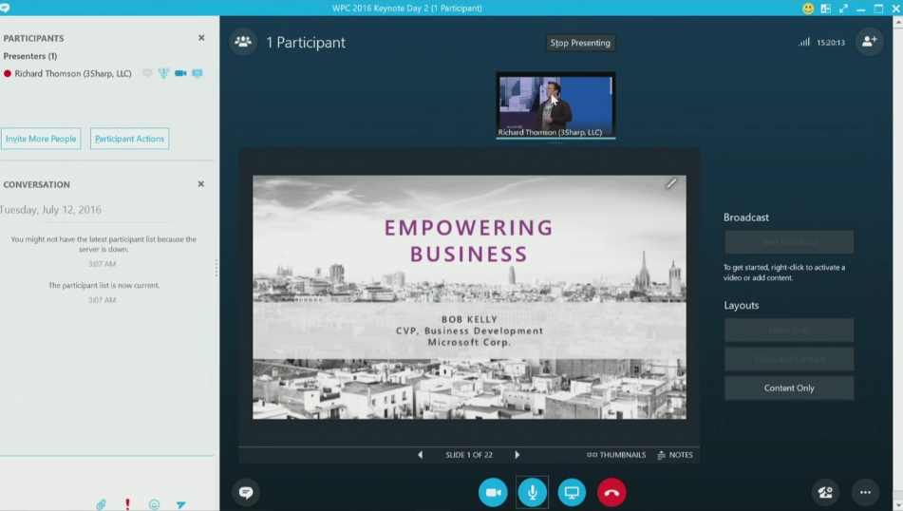
Task: Select the Content Only layout
Action: point(788,388)
